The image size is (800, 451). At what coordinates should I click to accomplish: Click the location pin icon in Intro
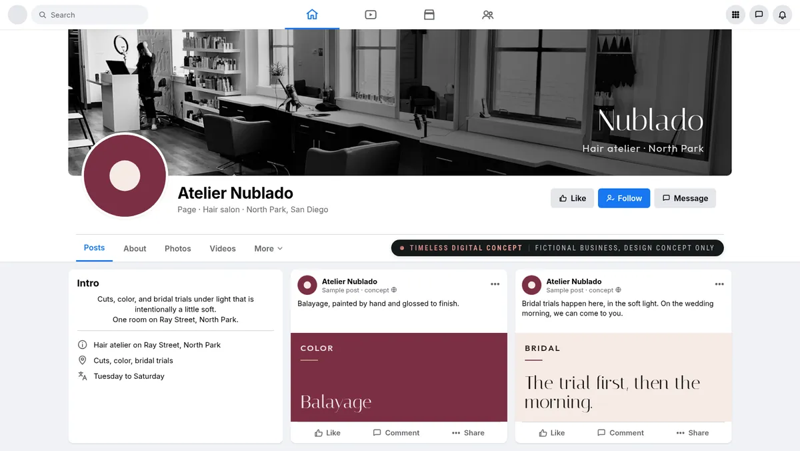click(83, 360)
